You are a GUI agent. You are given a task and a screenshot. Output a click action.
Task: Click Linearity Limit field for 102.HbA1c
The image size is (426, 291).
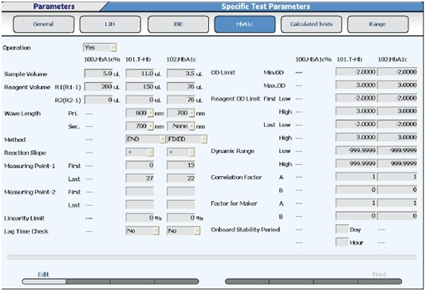181,218
